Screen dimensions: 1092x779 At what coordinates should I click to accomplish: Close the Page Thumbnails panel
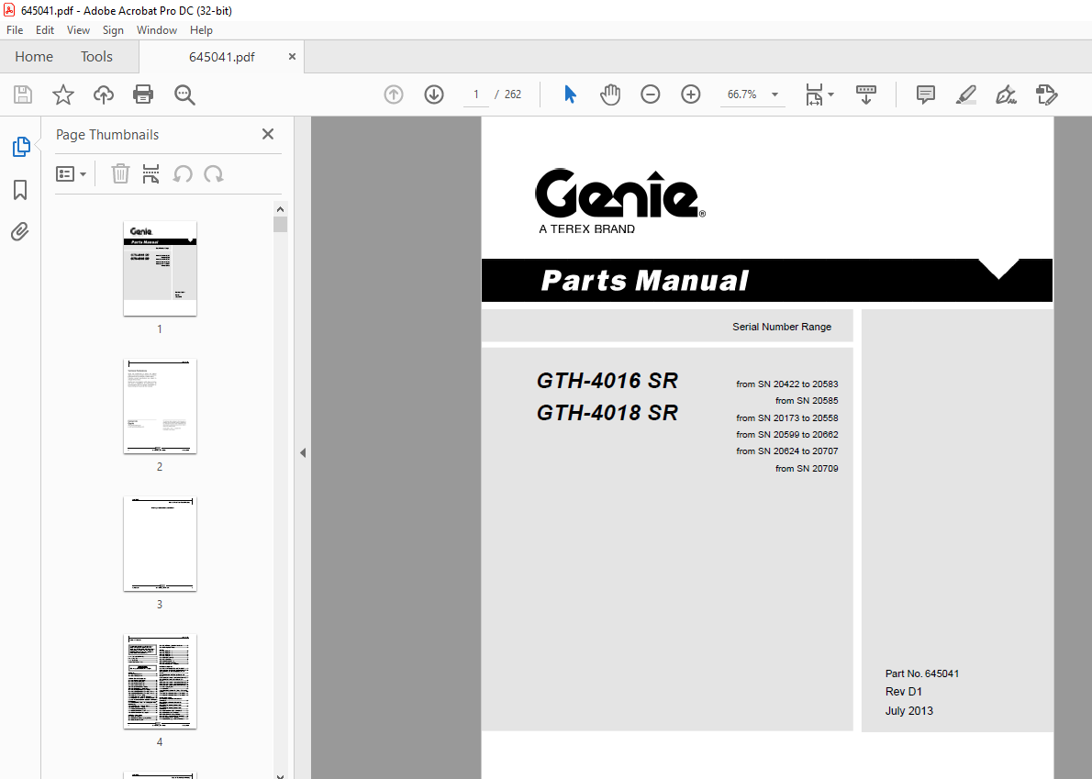coord(268,134)
